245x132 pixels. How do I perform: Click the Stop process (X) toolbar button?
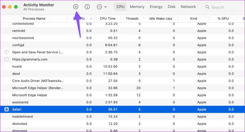pyautogui.click(x=76, y=7)
